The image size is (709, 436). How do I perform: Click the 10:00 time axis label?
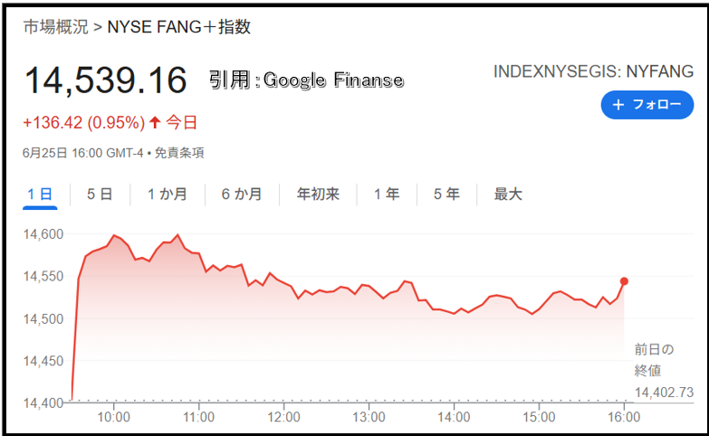pyautogui.click(x=113, y=417)
